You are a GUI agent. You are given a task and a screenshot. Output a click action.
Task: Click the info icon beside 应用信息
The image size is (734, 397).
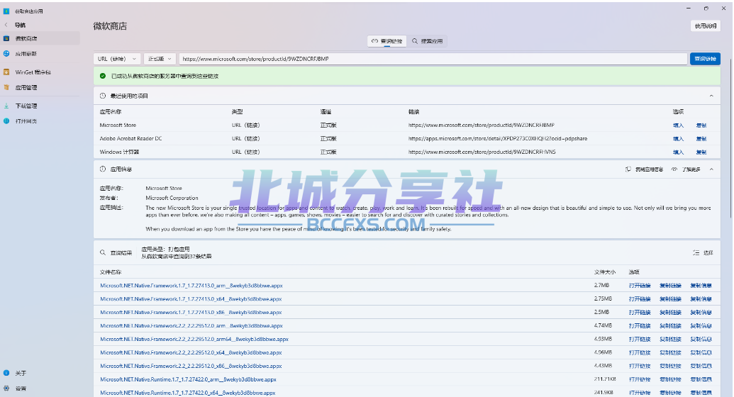click(x=103, y=169)
